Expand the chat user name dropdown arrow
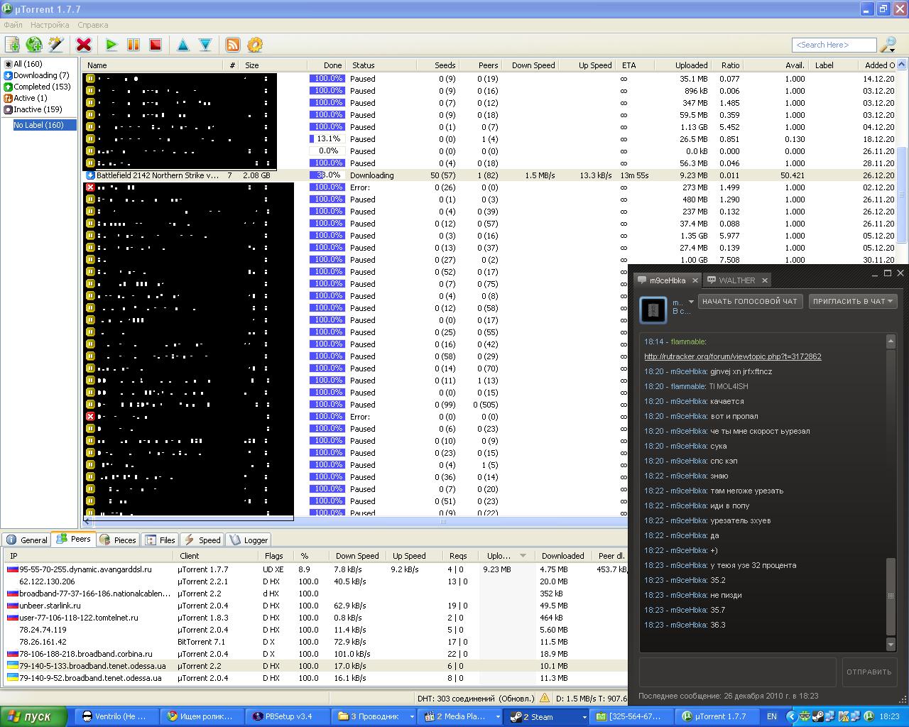Viewport: 909px width, 727px height. pyautogui.click(x=691, y=302)
